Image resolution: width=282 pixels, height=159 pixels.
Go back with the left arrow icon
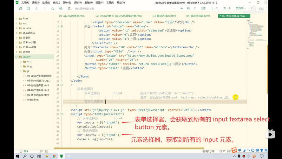pyautogui.click(x=36, y=9)
